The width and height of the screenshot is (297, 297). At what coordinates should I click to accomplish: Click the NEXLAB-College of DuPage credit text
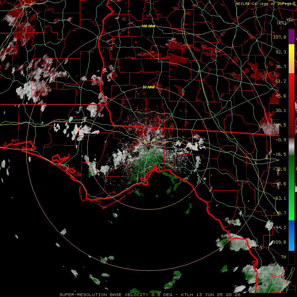[x=265, y=4]
